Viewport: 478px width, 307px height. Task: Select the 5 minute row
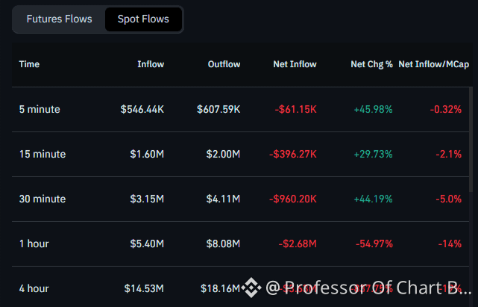[x=240, y=109]
